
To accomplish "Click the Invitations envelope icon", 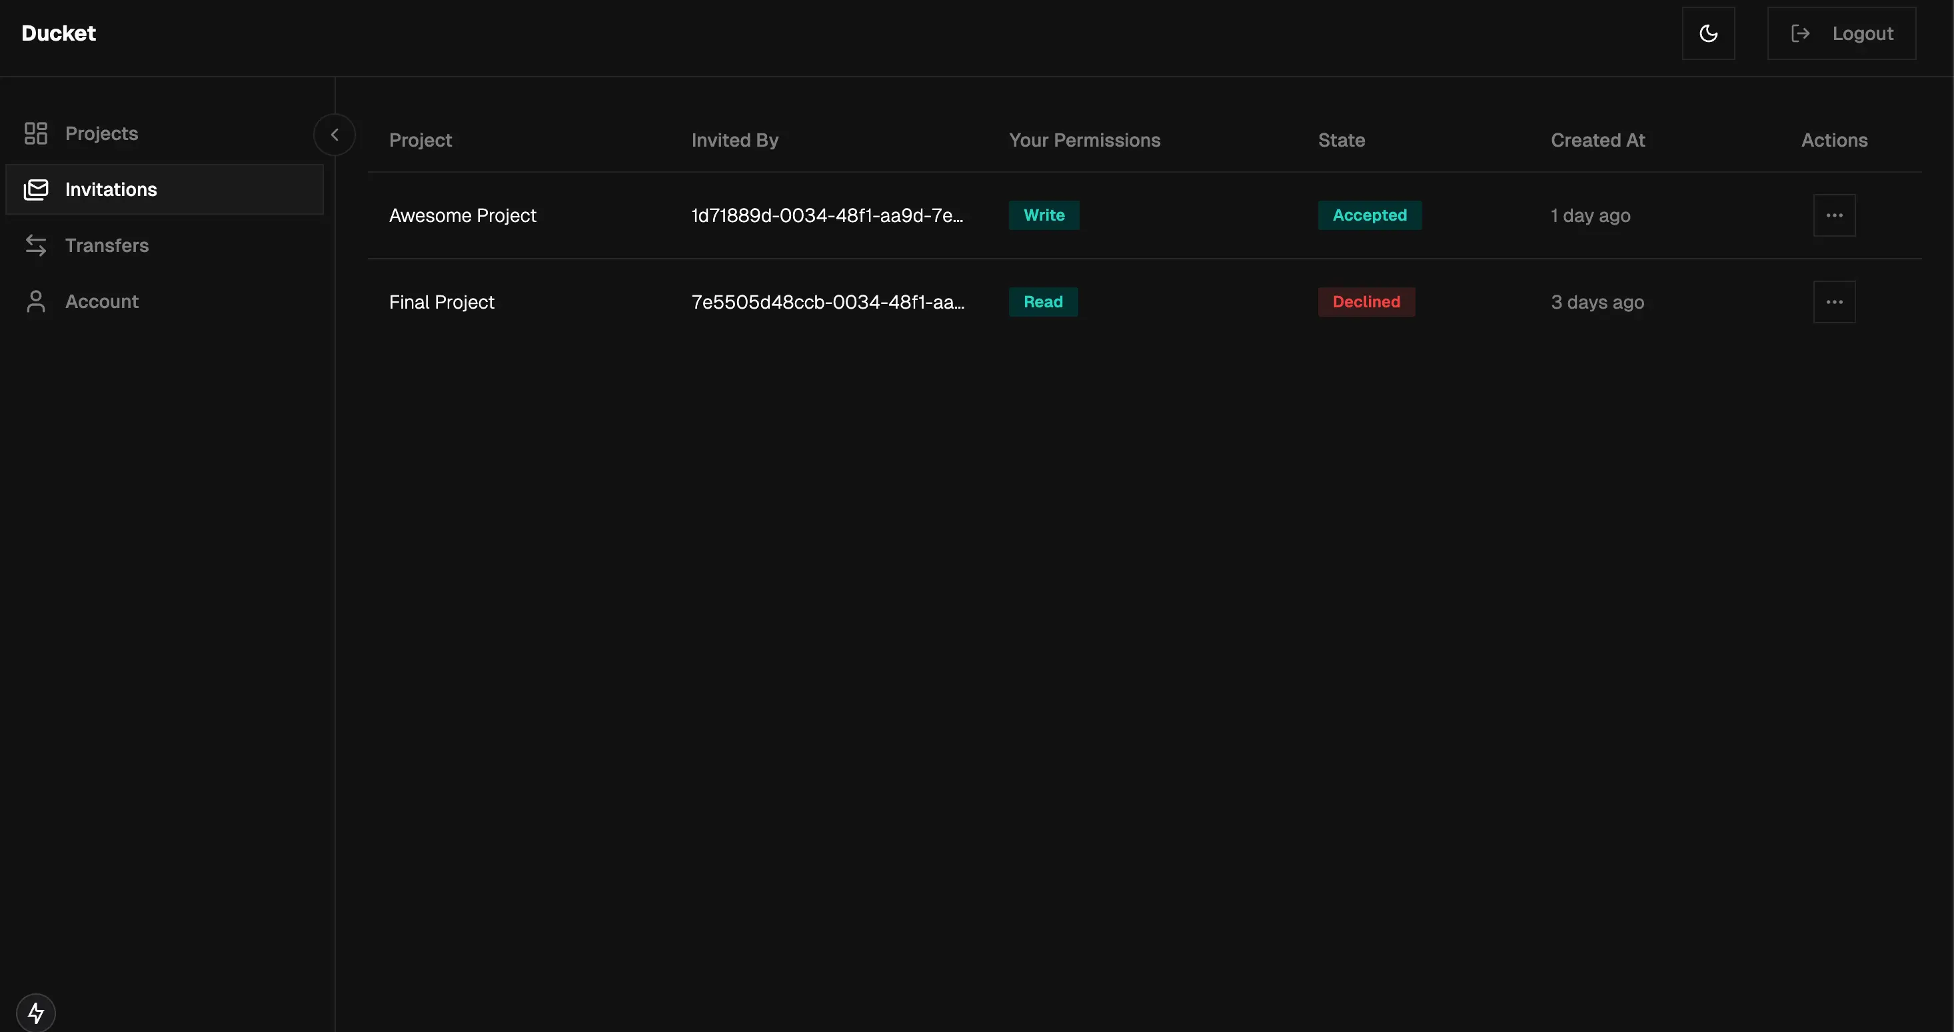I will click(35, 190).
